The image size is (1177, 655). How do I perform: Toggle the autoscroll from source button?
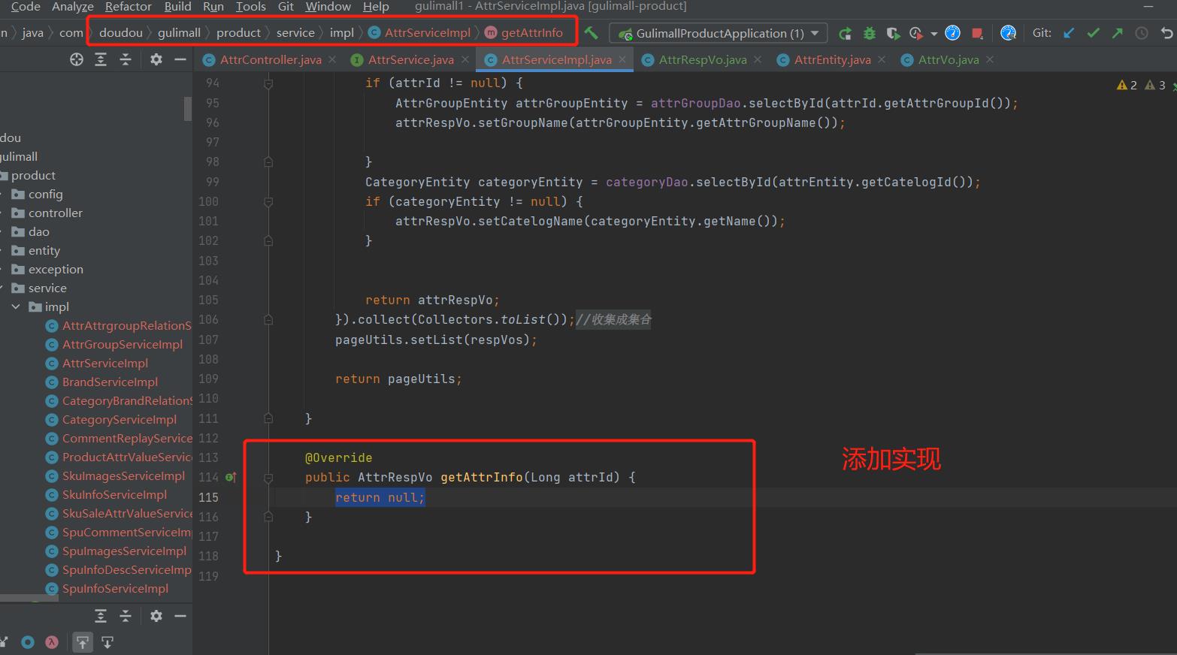pos(107,642)
